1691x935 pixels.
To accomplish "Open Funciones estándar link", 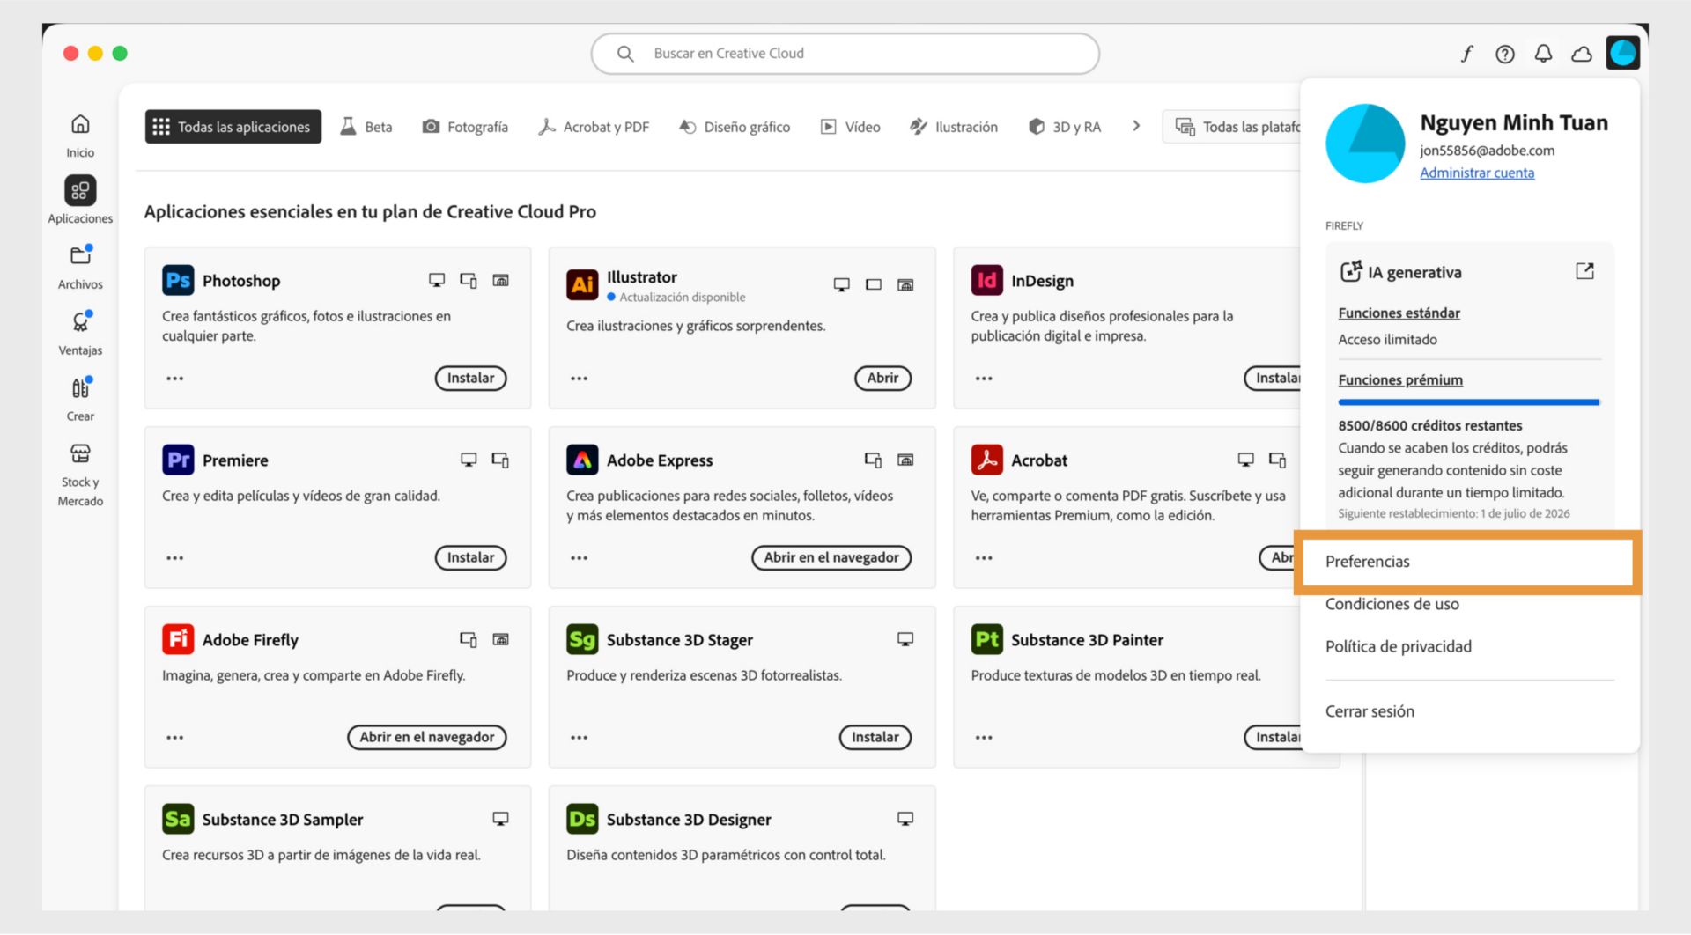I will (x=1399, y=313).
